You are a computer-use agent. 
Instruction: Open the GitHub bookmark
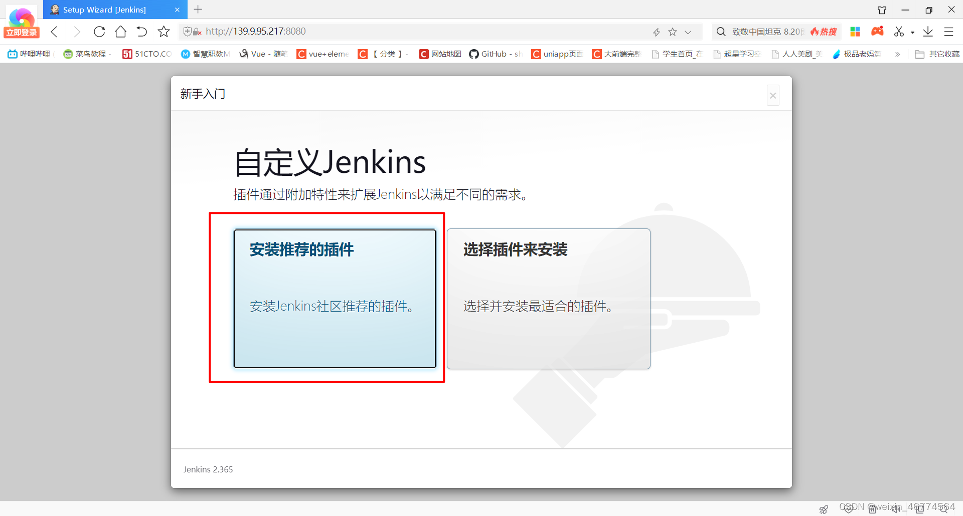pyautogui.click(x=496, y=54)
